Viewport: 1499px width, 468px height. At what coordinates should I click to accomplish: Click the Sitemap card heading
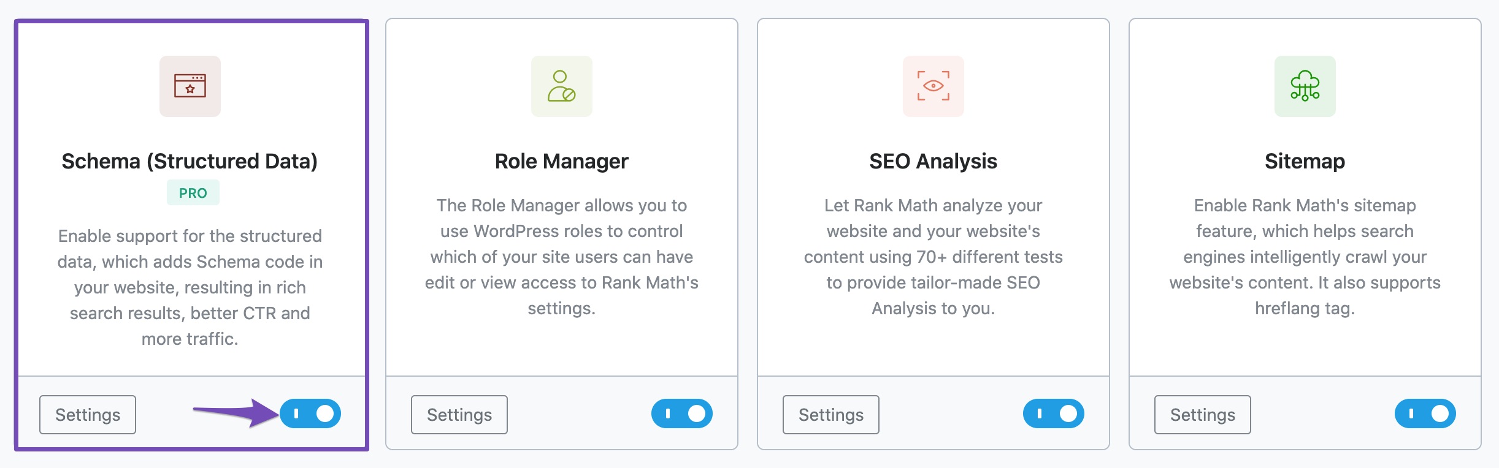1305,161
